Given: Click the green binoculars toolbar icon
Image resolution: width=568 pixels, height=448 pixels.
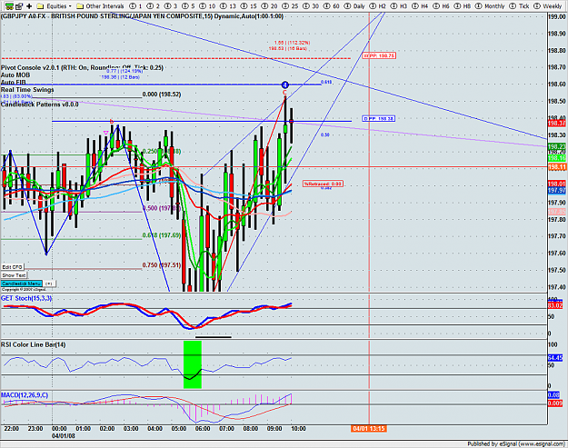Looking at the screenshot, I should (x=9, y=5).
